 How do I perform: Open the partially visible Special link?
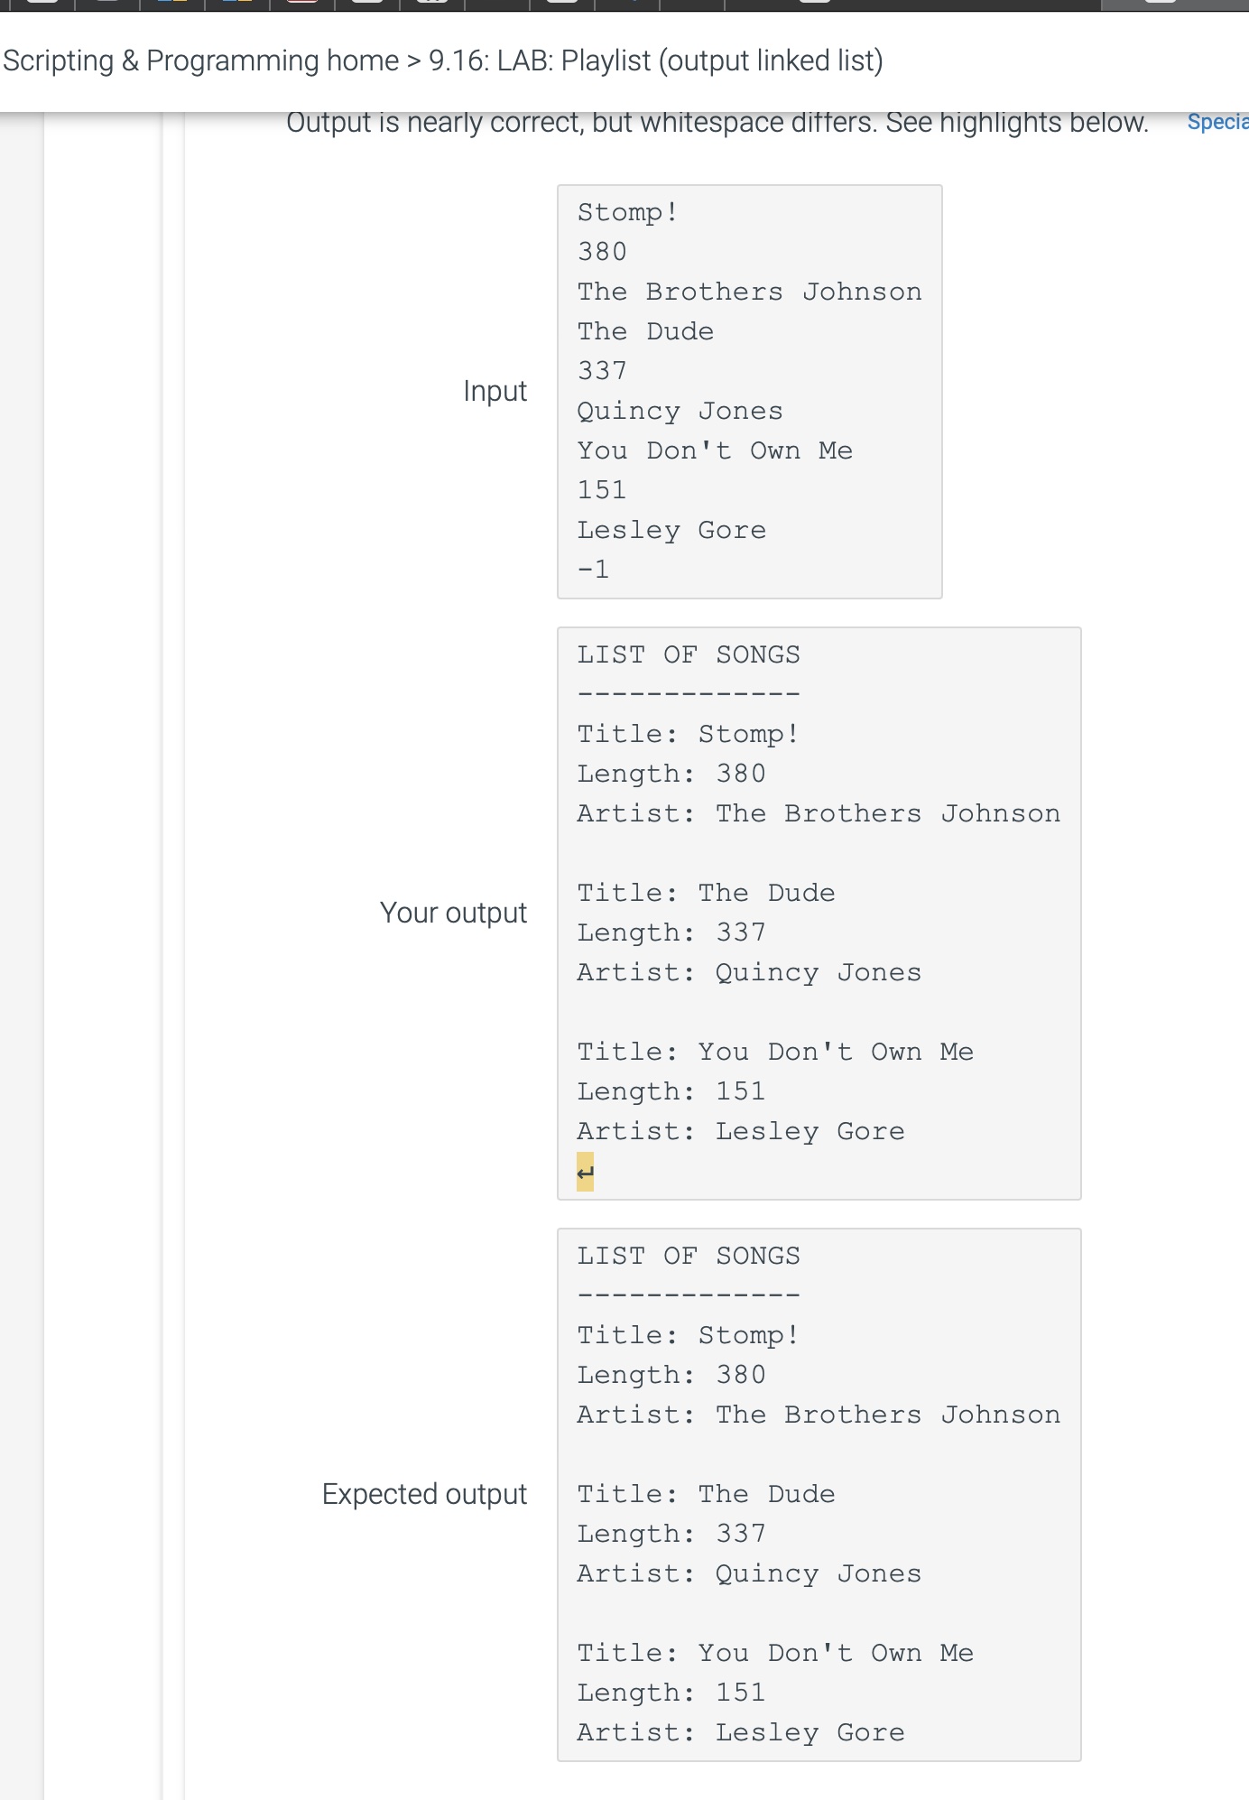click(x=1217, y=122)
